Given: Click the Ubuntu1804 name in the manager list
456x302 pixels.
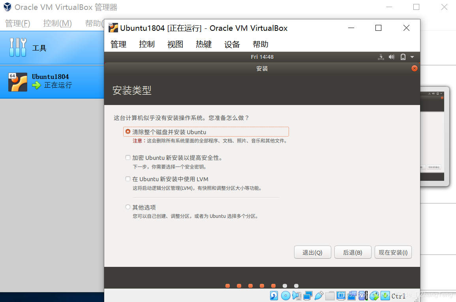Looking at the screenshot, I should coord(50,77).
